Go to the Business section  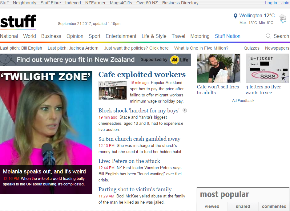click(51, 36)
